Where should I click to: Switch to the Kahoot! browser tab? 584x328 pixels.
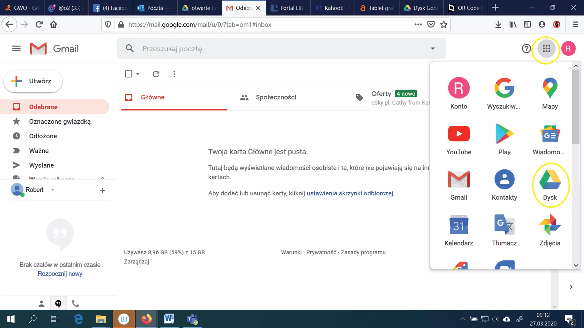pyautogui.click(x=332, y=8)
